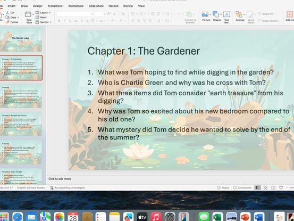The image size is (294, 221).
Task: Open the Shapes gallery
Action: [216, 16]
